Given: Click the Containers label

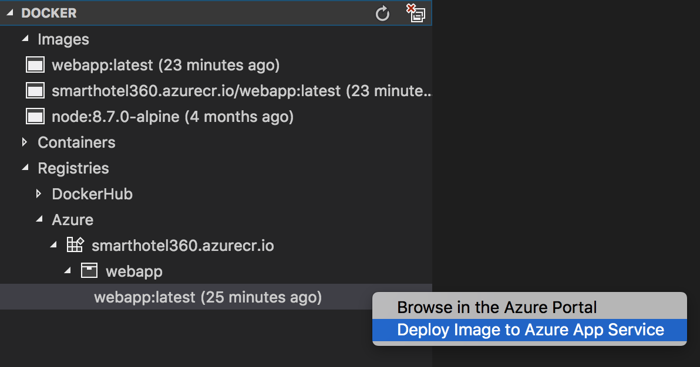Looking at the screenshot, I should 76,142.
